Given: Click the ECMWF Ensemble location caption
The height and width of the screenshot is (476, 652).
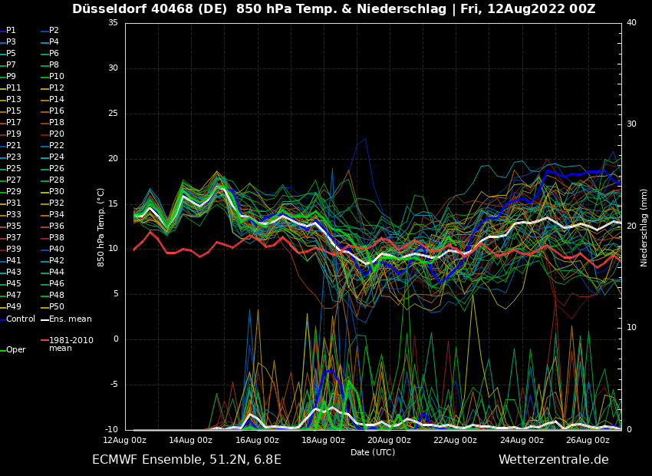Looking at the screenshot, I should pyautogui.click(x=186, y=460).
